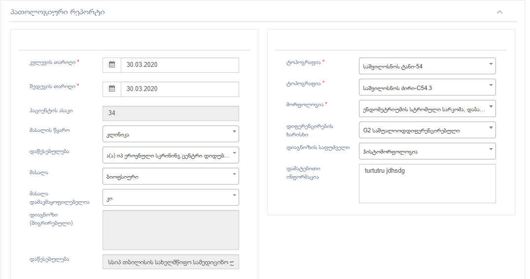This screenshot has width=530, height=279.
Task: Click the დამატებითი ინფორმაცია text area
Action: click(x=427, y=184)
